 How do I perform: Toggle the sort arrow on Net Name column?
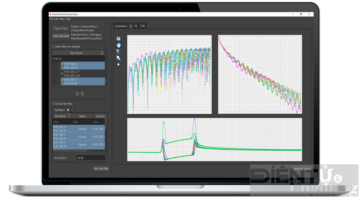[x=69, y=116]
